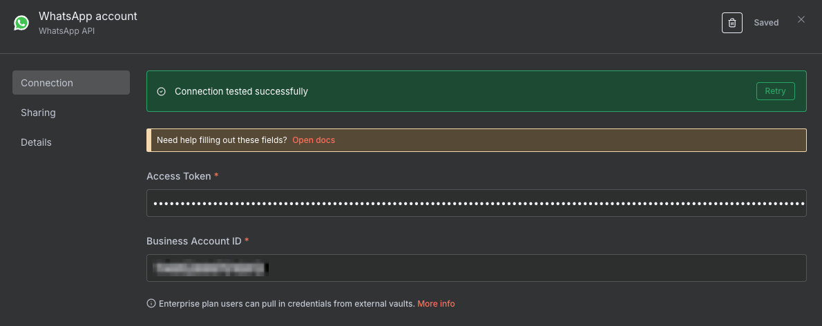Click the Connection tested successfully message
822x326 pixels.
[x=241, y=91]
